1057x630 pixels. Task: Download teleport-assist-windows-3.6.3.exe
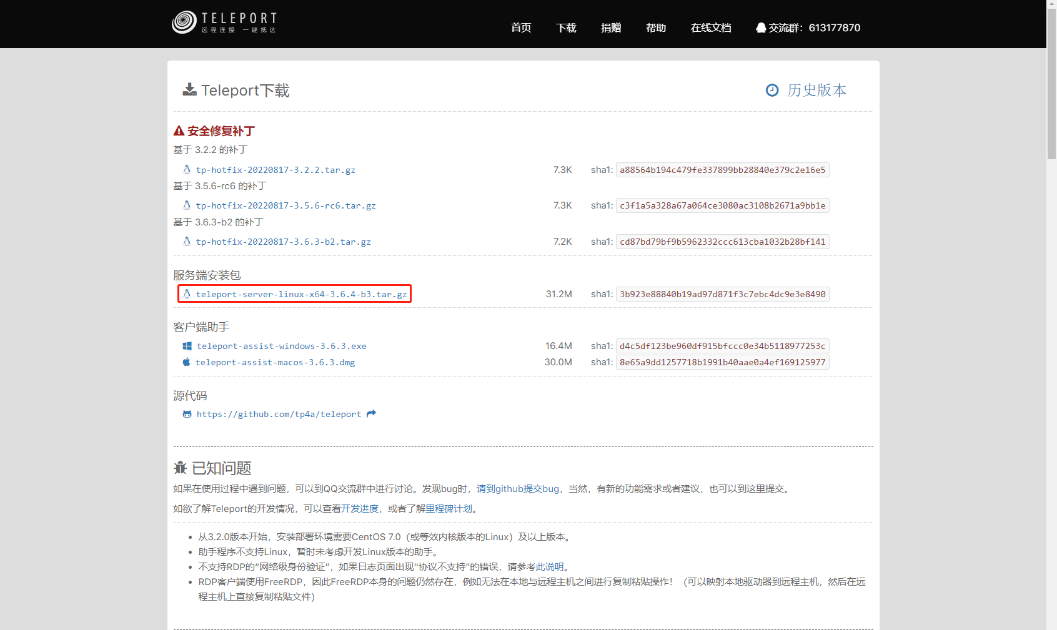tap(282, 346)
